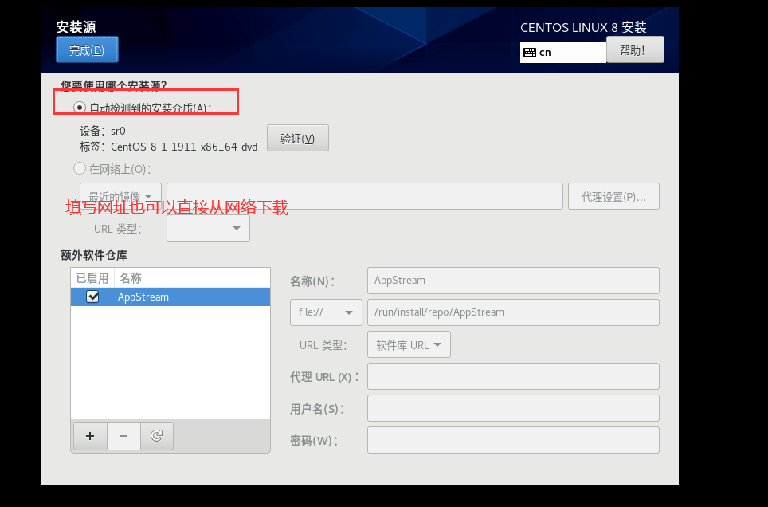Click the 设备: sr0 device text
Viewport: 768px width, 507px height.
[x=103, y=131]
